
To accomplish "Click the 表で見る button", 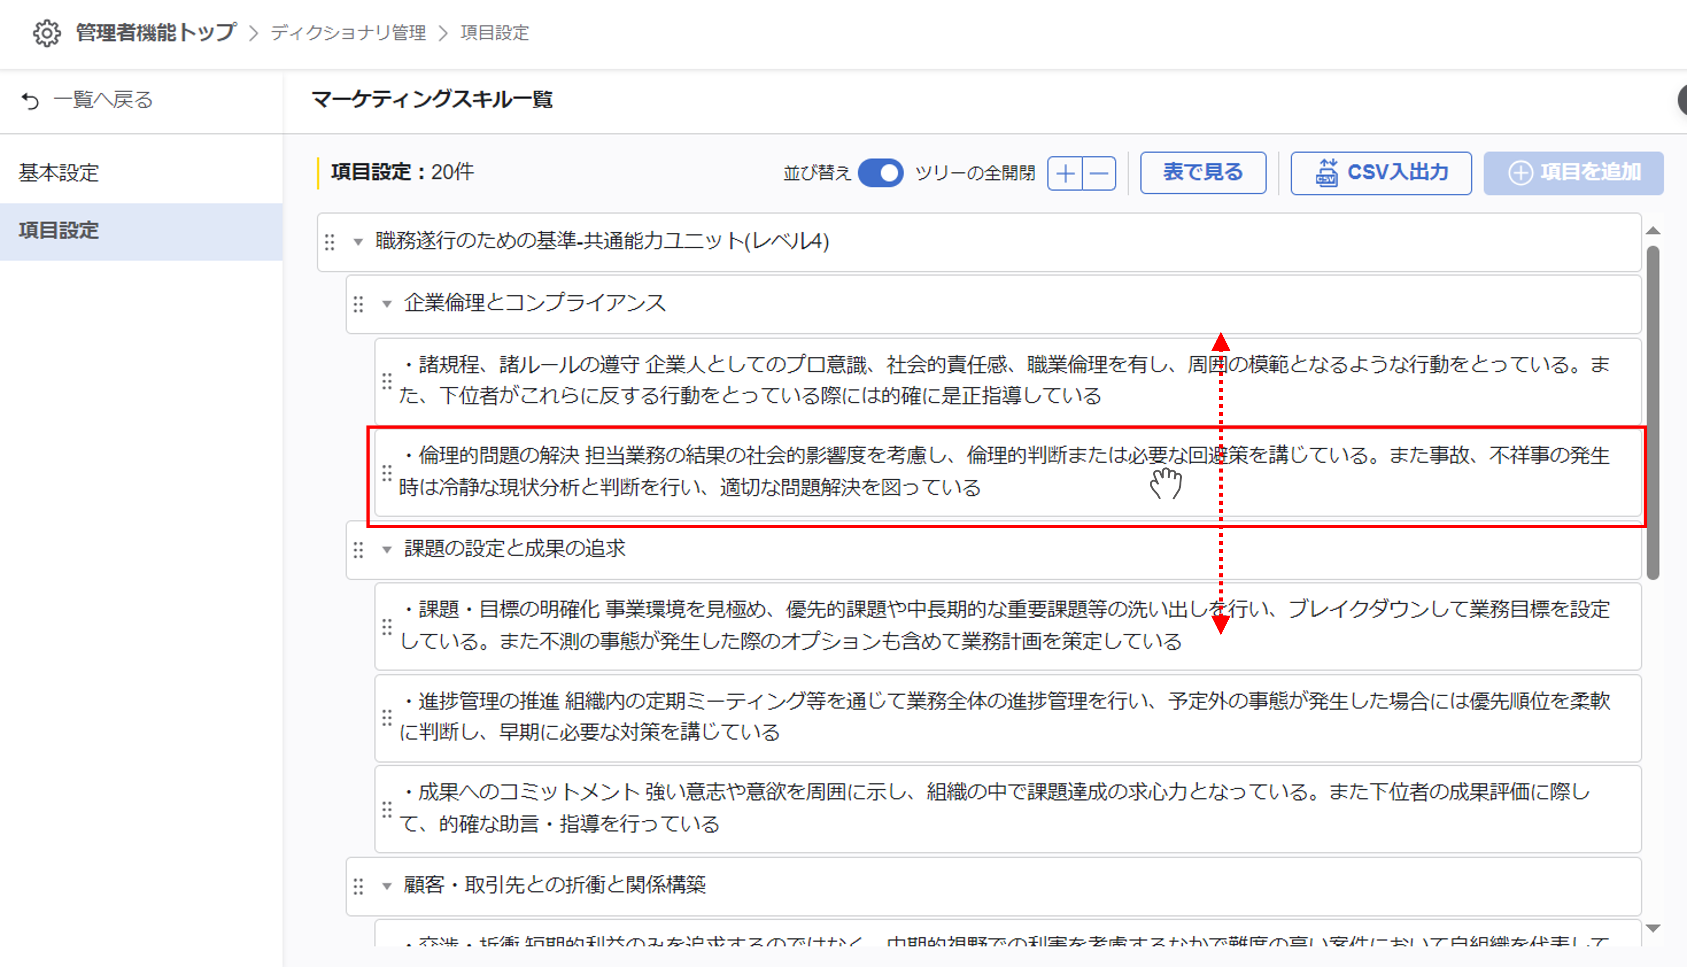I will [x=1202, y=173].
